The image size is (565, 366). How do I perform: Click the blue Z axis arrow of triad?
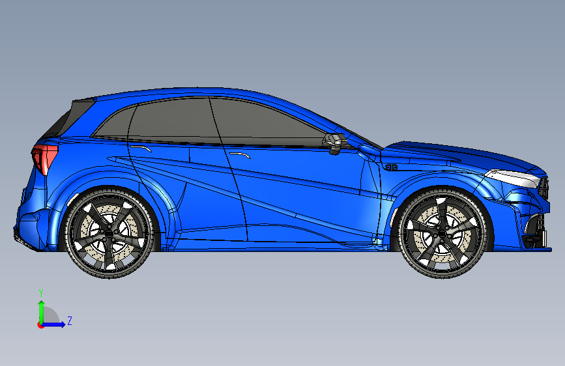coord(54,324)
